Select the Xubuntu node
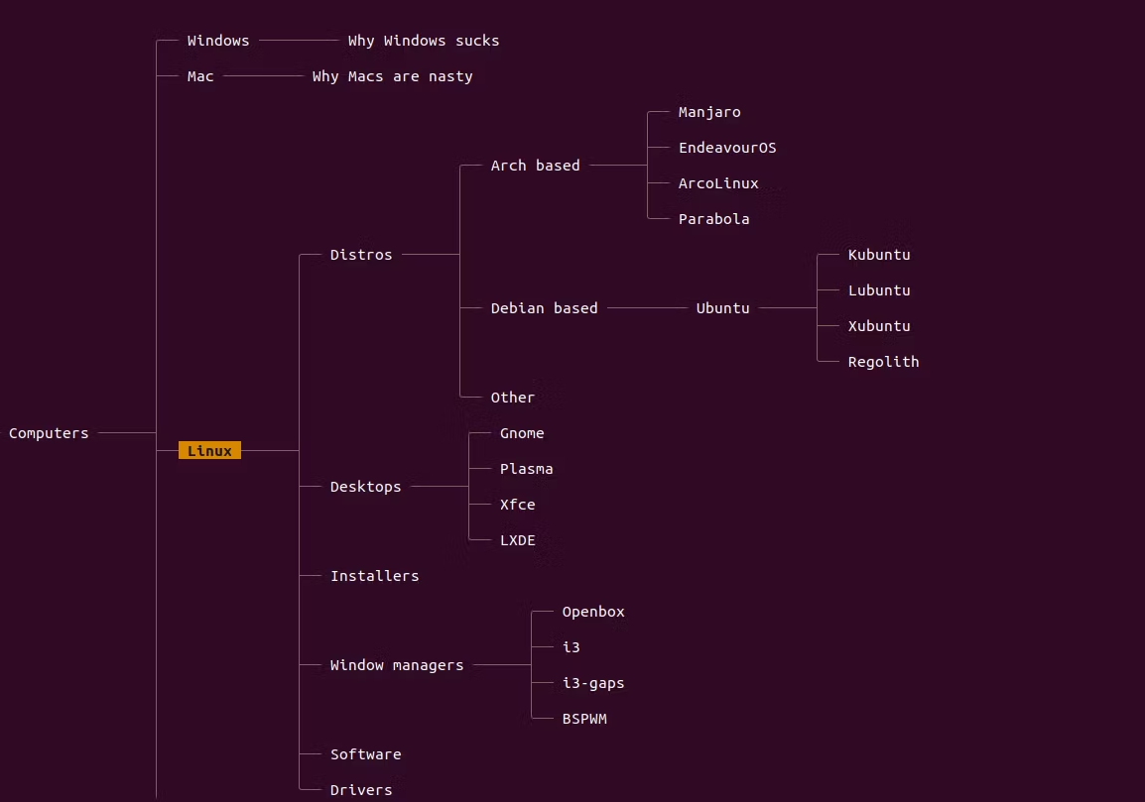This screenshot has width=1145, height=802. pos(879,326)
